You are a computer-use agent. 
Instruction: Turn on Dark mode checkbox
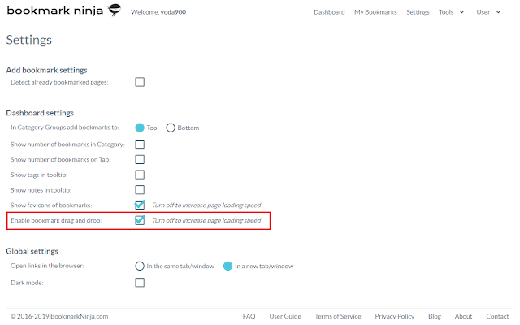pyautogui.click(x=140, y=283)
